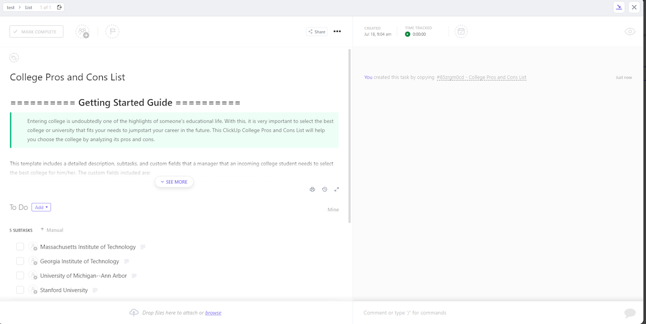Assign the Stanford University subtask
Screen dimensions: 646x324
[33, 290]
